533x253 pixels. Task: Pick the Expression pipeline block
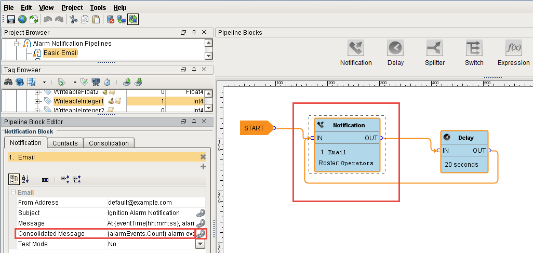(513, 49)
